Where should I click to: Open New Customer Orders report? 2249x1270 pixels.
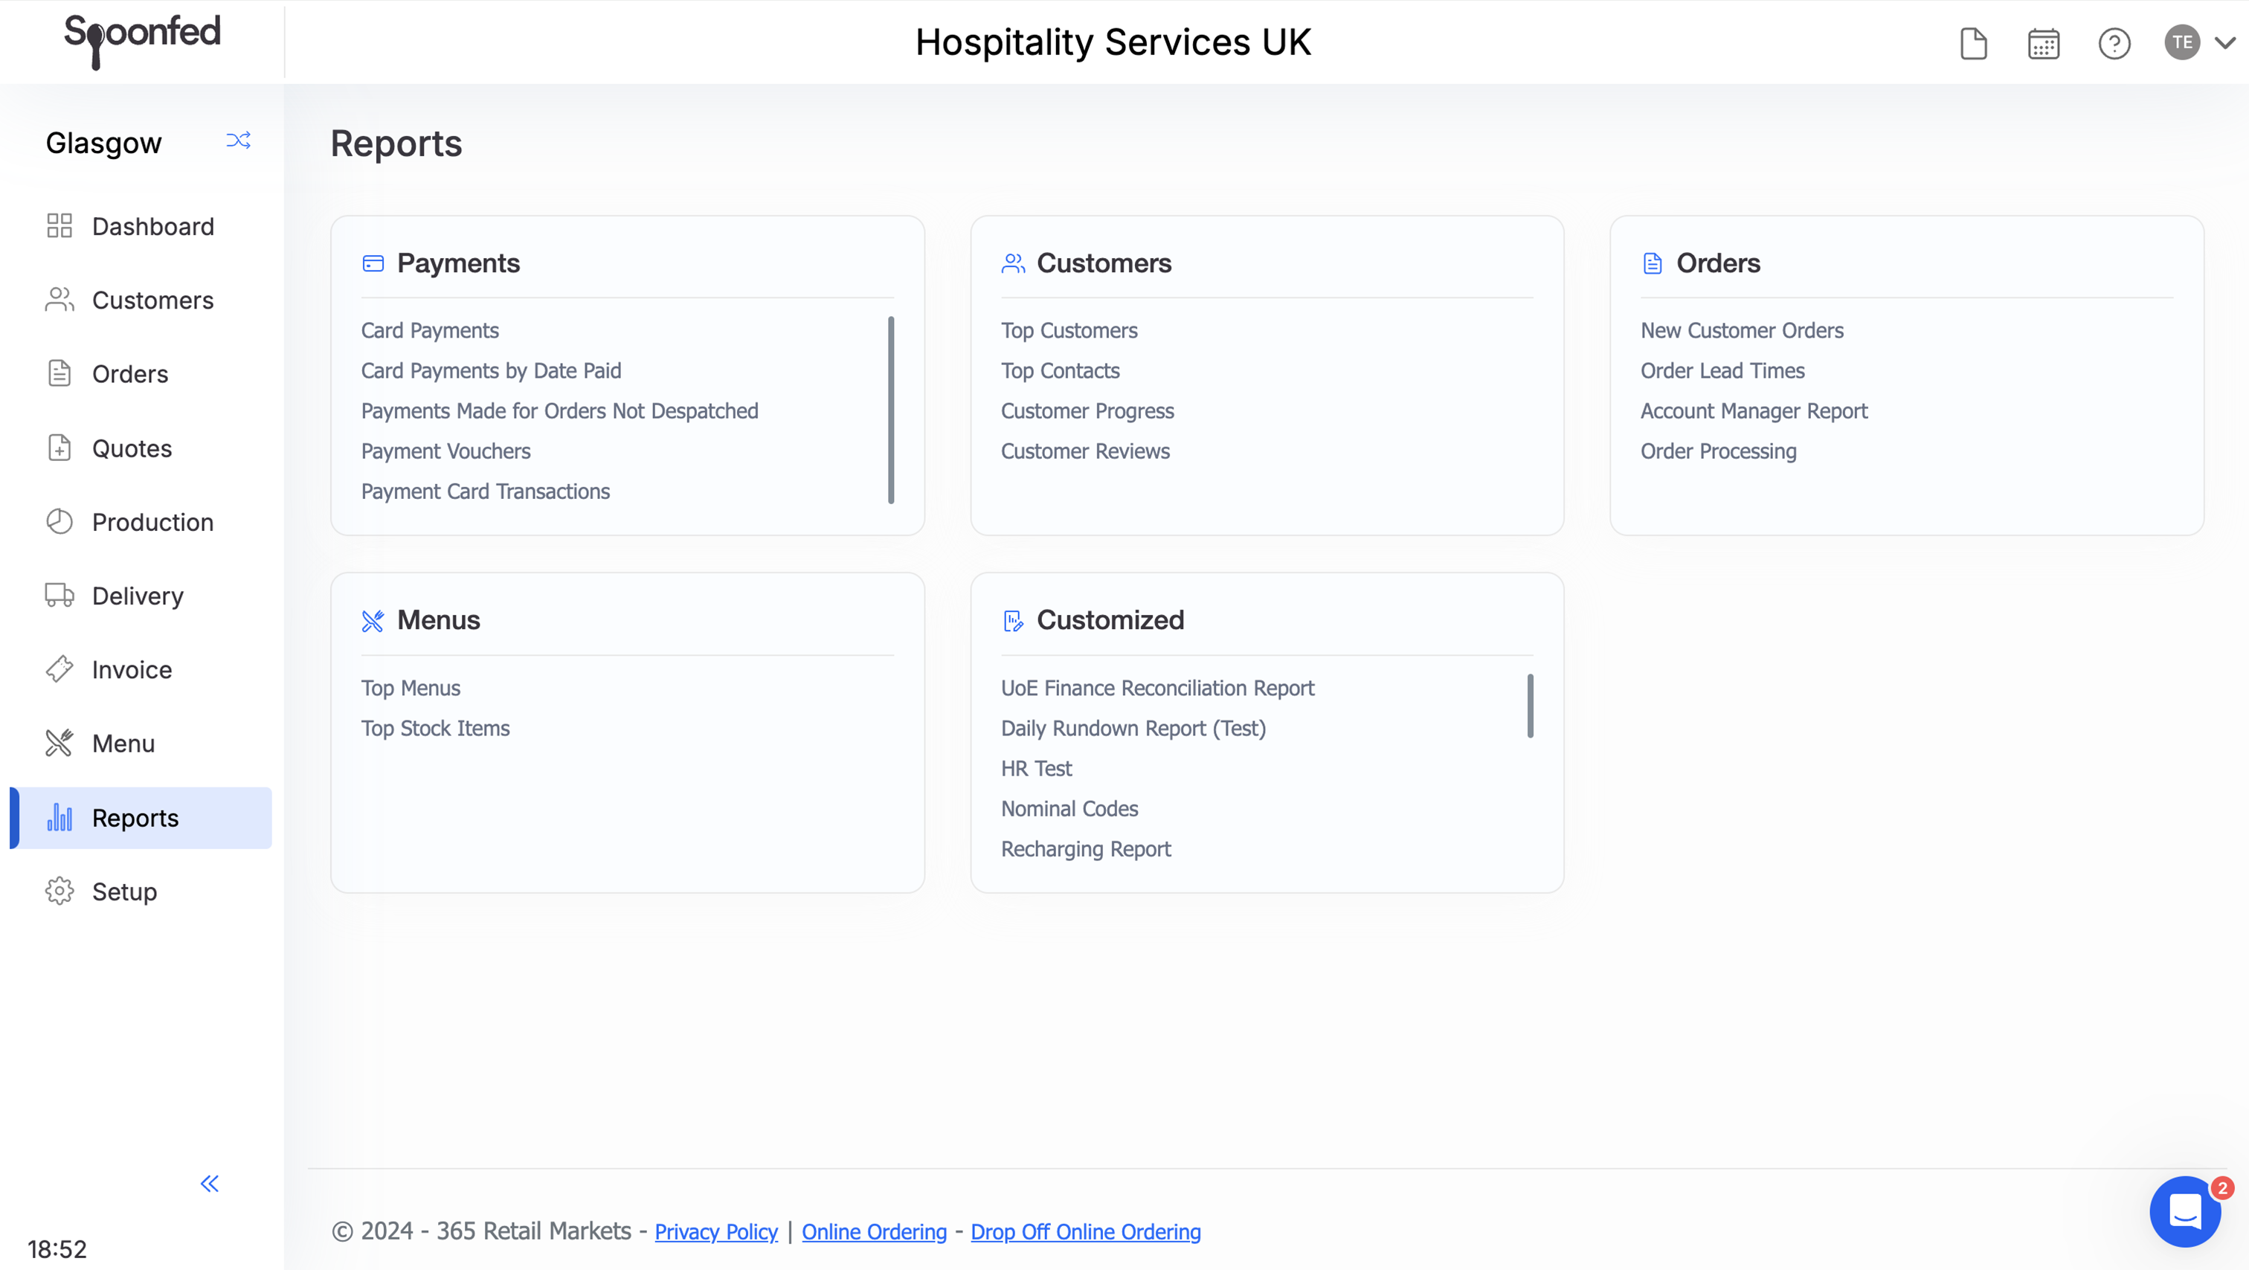(1742, 330)
